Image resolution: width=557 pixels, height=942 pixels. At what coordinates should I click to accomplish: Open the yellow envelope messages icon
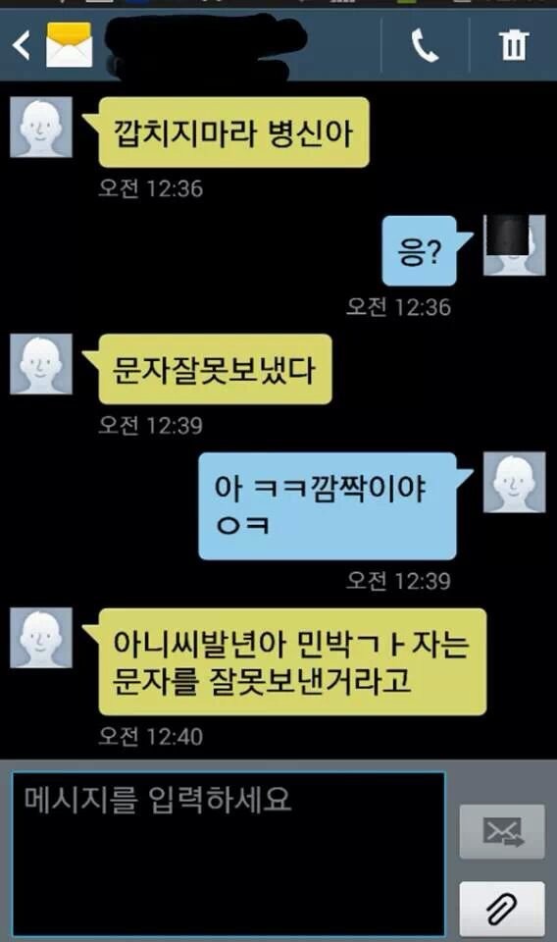70,45
